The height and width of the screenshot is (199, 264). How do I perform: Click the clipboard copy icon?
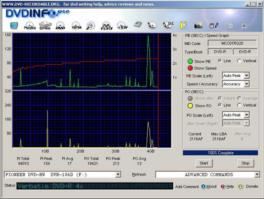pyautogui.click(x=183, y=26)
